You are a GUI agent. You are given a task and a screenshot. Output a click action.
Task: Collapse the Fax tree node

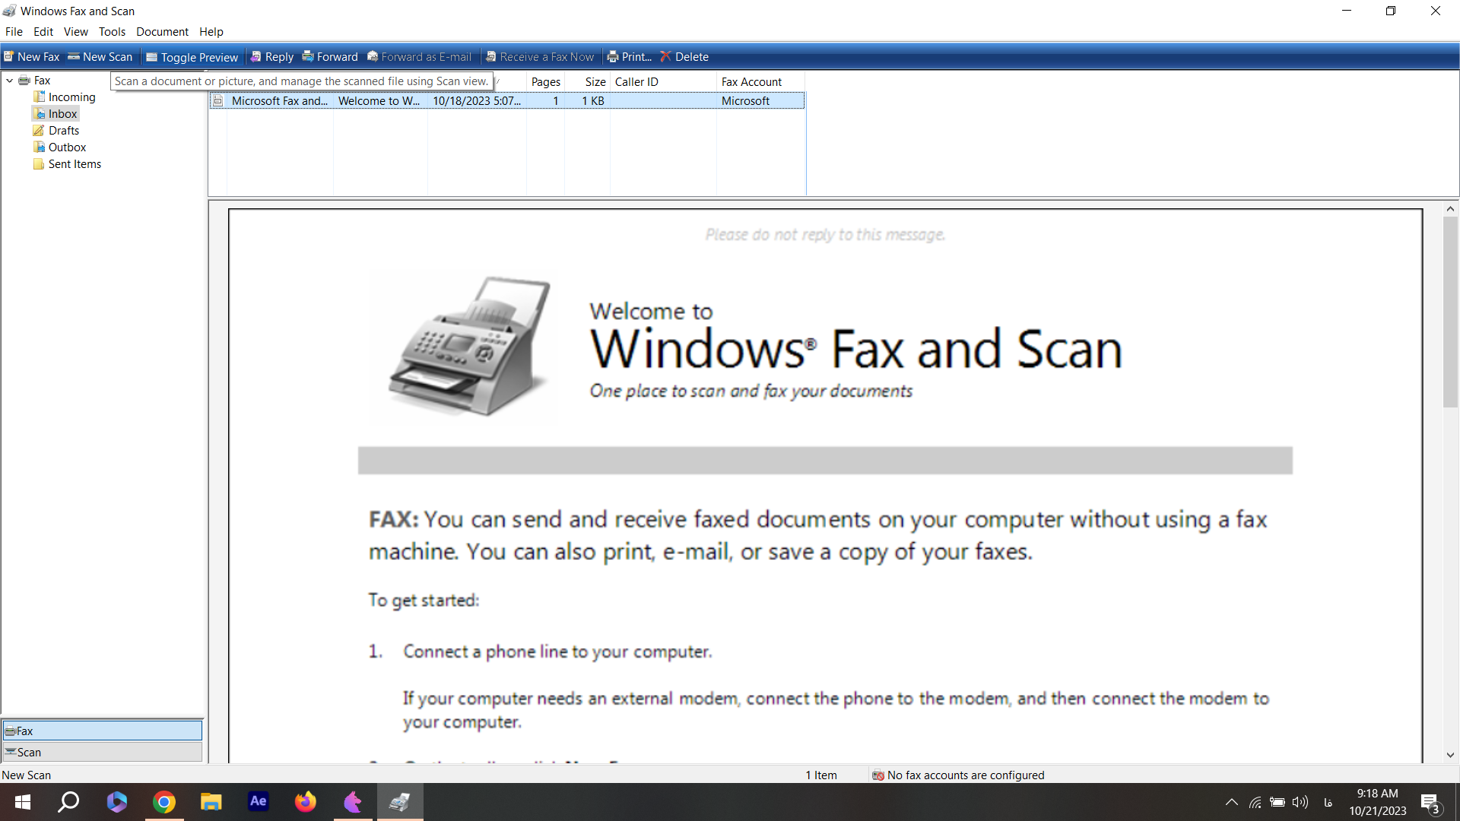tap(9, 81)
